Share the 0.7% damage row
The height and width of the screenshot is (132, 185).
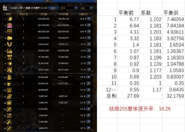88,90
